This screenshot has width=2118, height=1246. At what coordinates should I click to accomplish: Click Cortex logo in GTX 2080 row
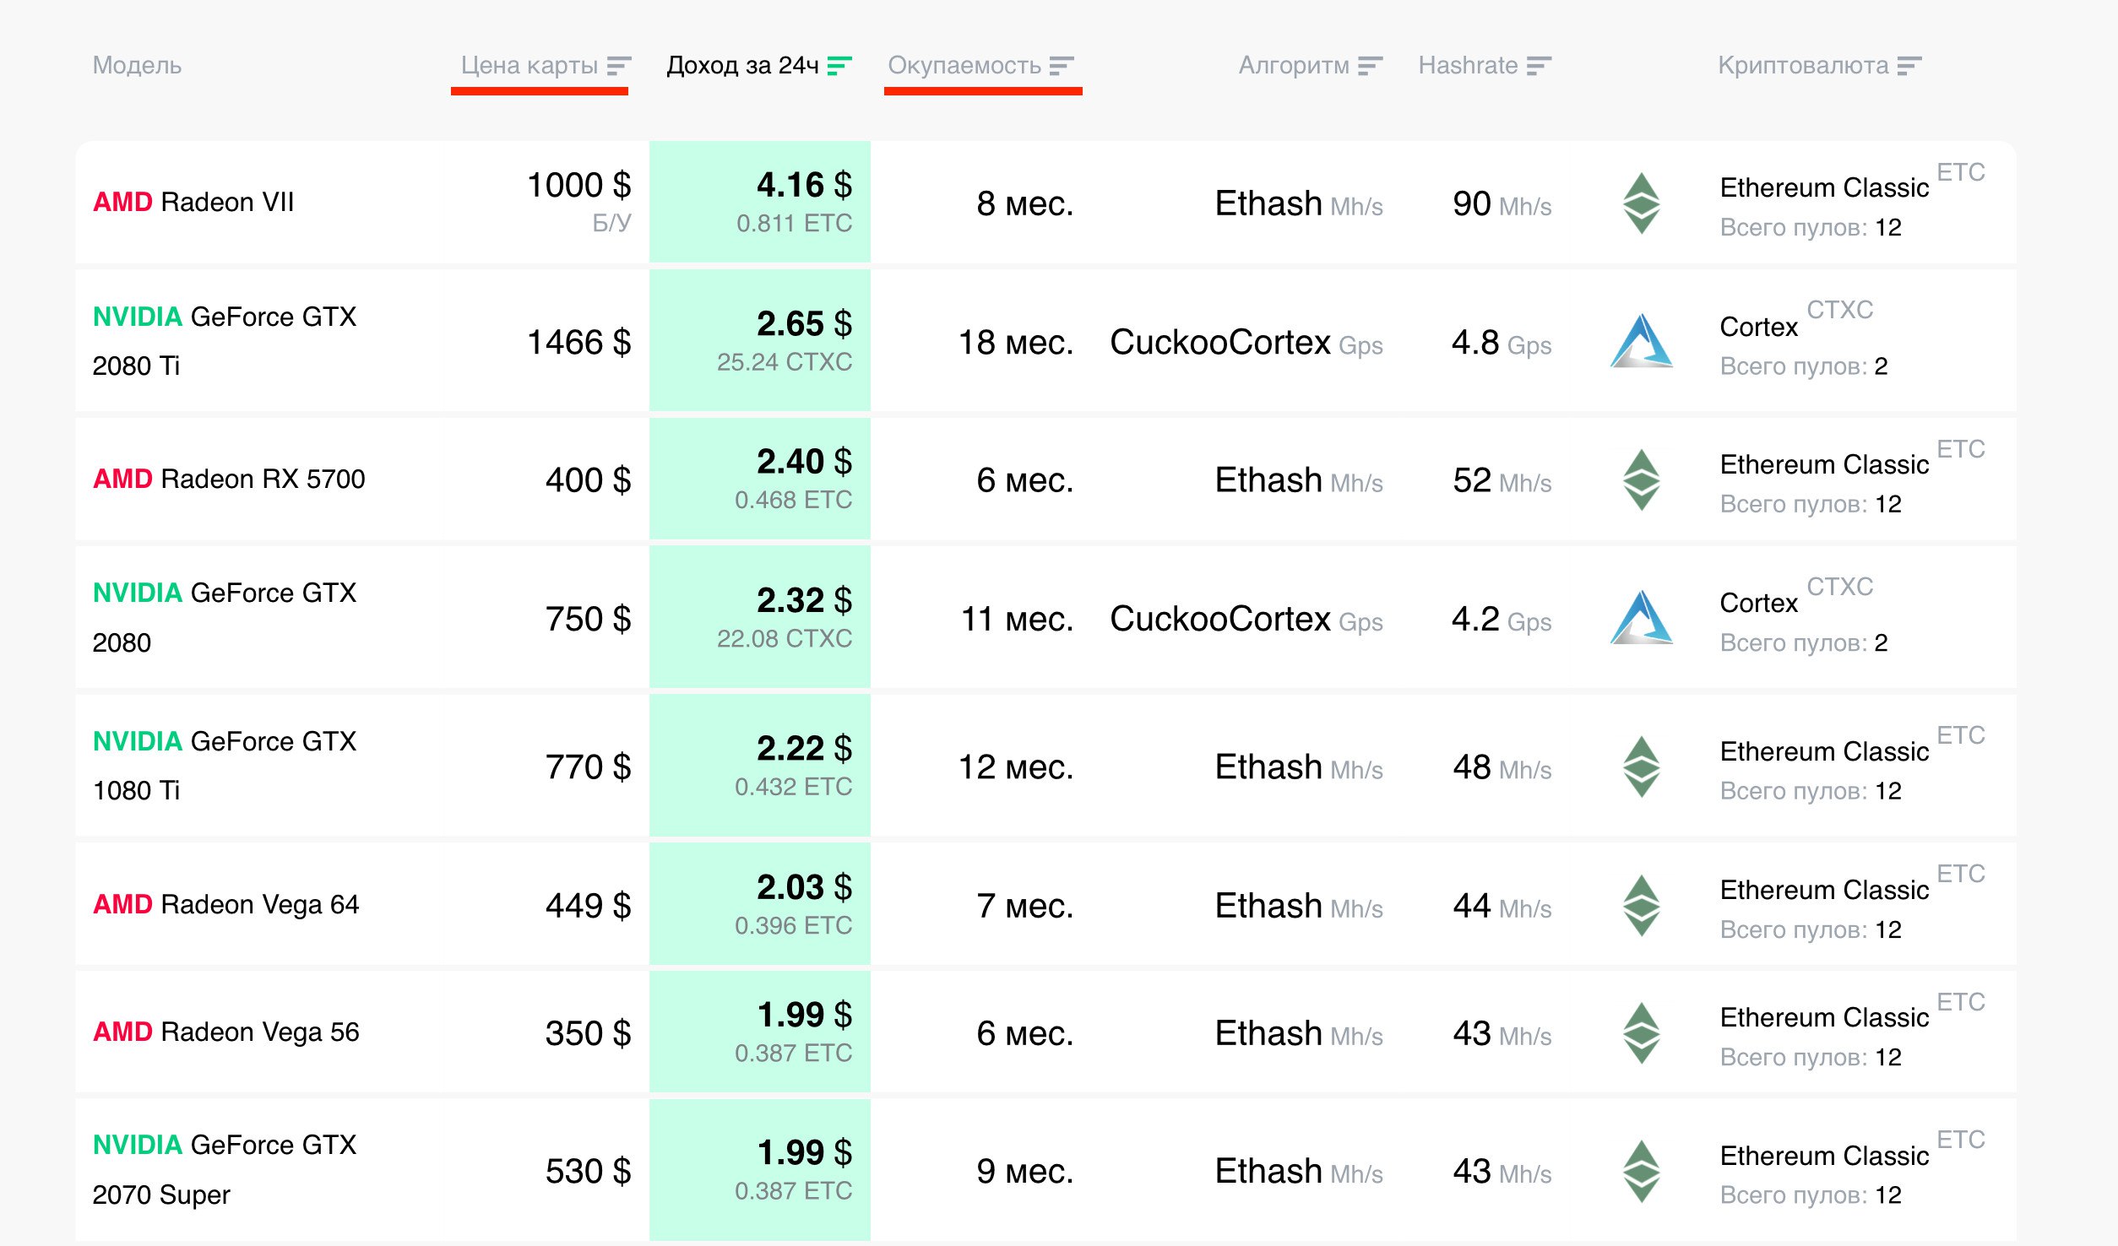[x=1641, y=618]
